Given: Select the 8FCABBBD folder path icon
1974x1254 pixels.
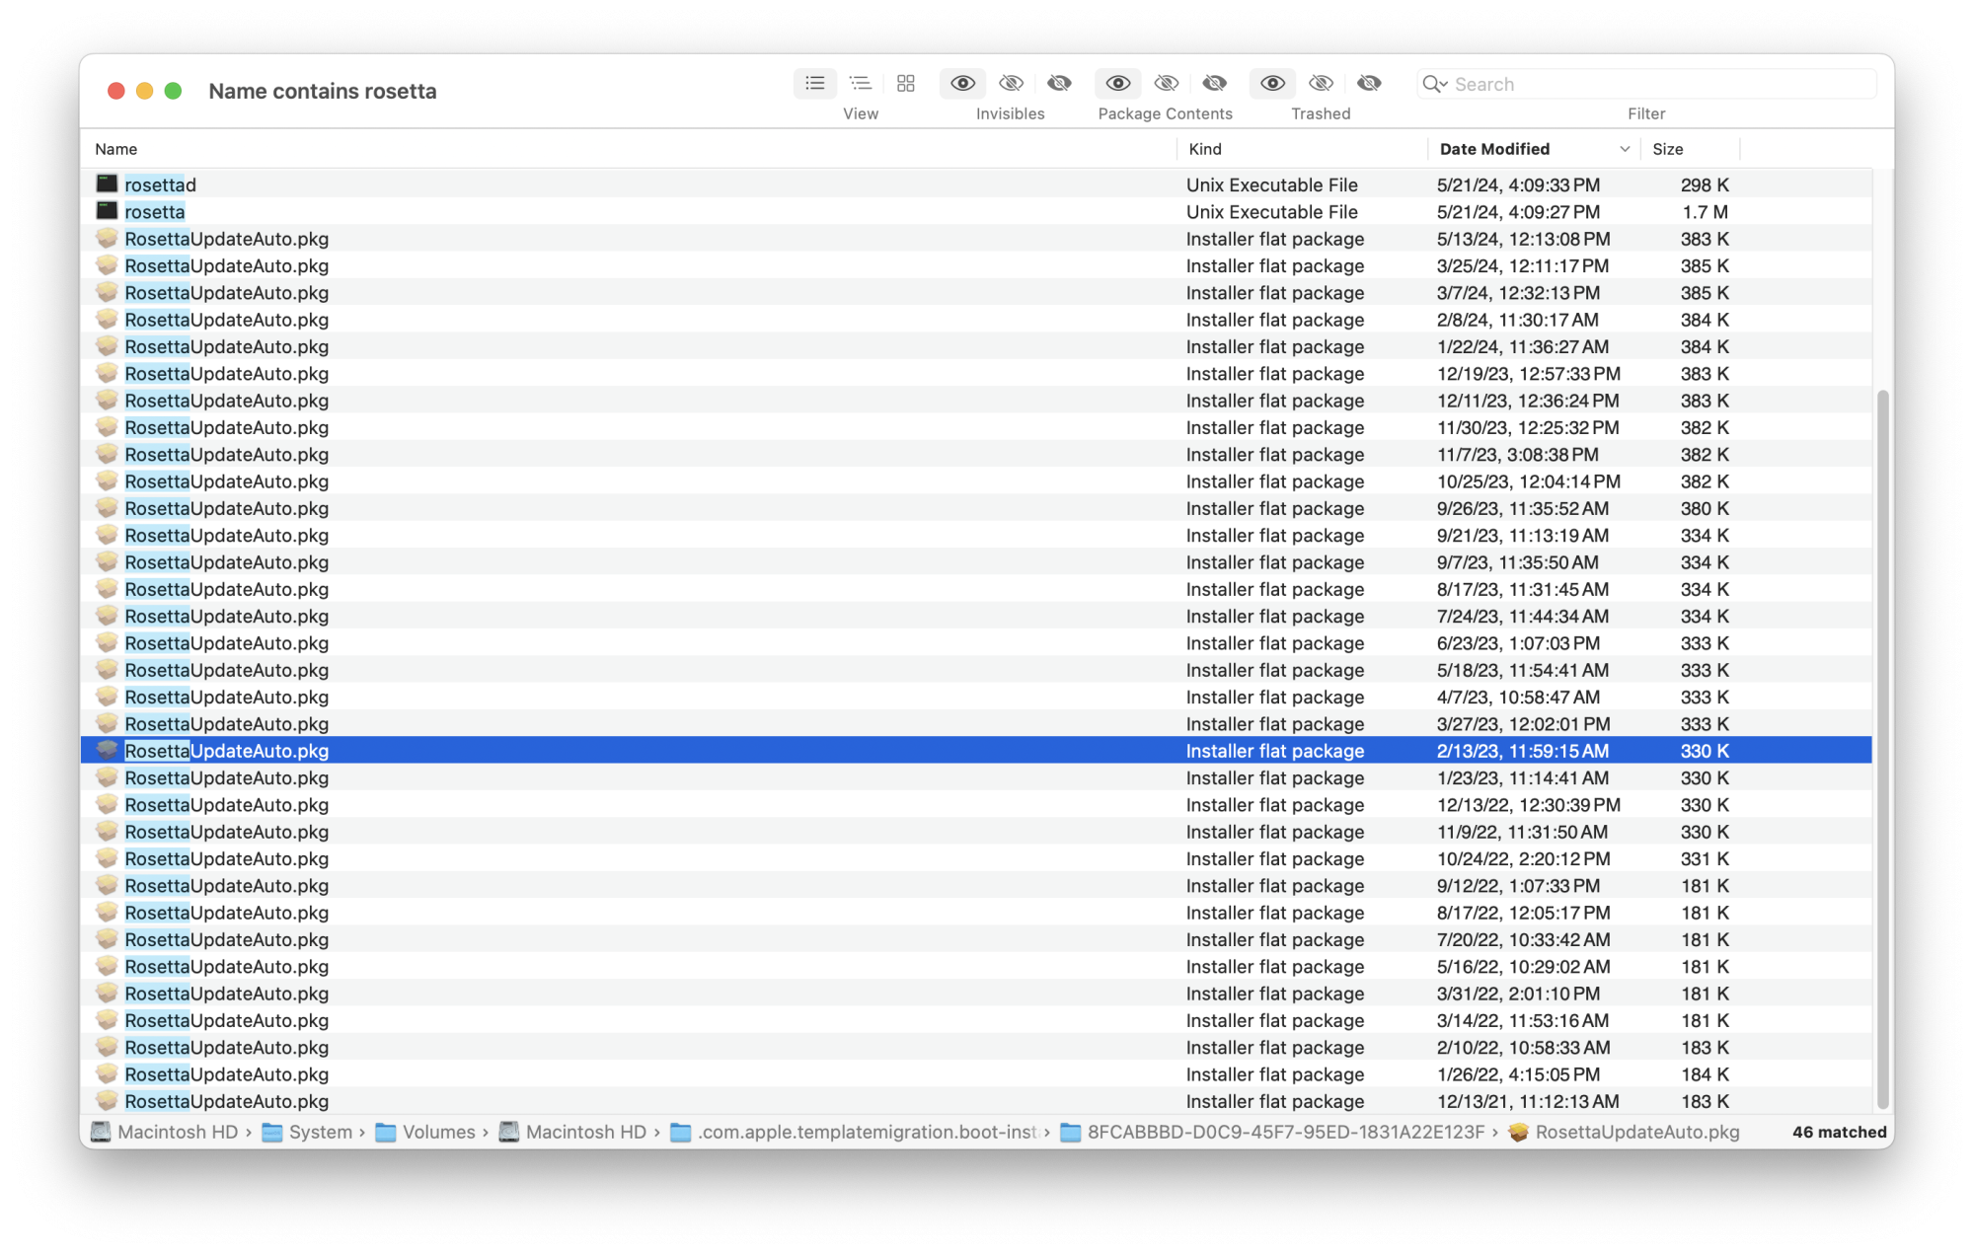Looking at the screenshot, I should pyautogui.click(x=1070, y=1132).
